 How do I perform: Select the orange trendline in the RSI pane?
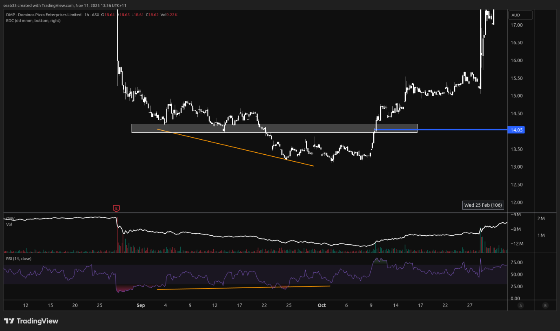pos(244,287)
